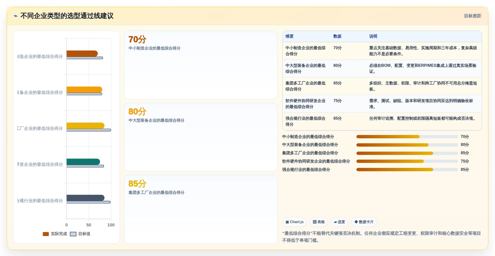Click the Chart.js tag

click(x=295, y=222)
